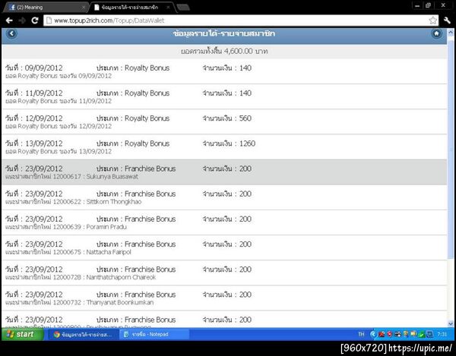Select the 11/09/2012 Royalty Bonus row

click(x=224, y=96)
